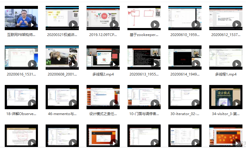Viewport: 246px width, 149px height.
Task: Select file name 20200614_1949...
Action: click(x=185, y=74)
